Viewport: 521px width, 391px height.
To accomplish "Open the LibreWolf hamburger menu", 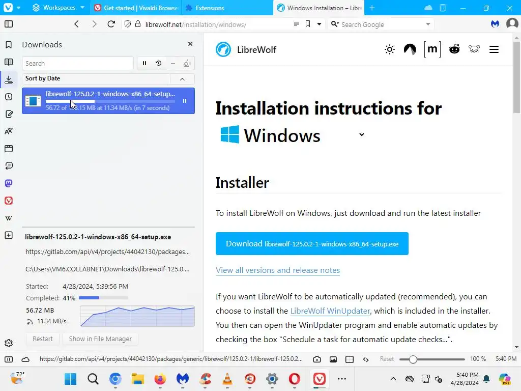I will (494, 49).
